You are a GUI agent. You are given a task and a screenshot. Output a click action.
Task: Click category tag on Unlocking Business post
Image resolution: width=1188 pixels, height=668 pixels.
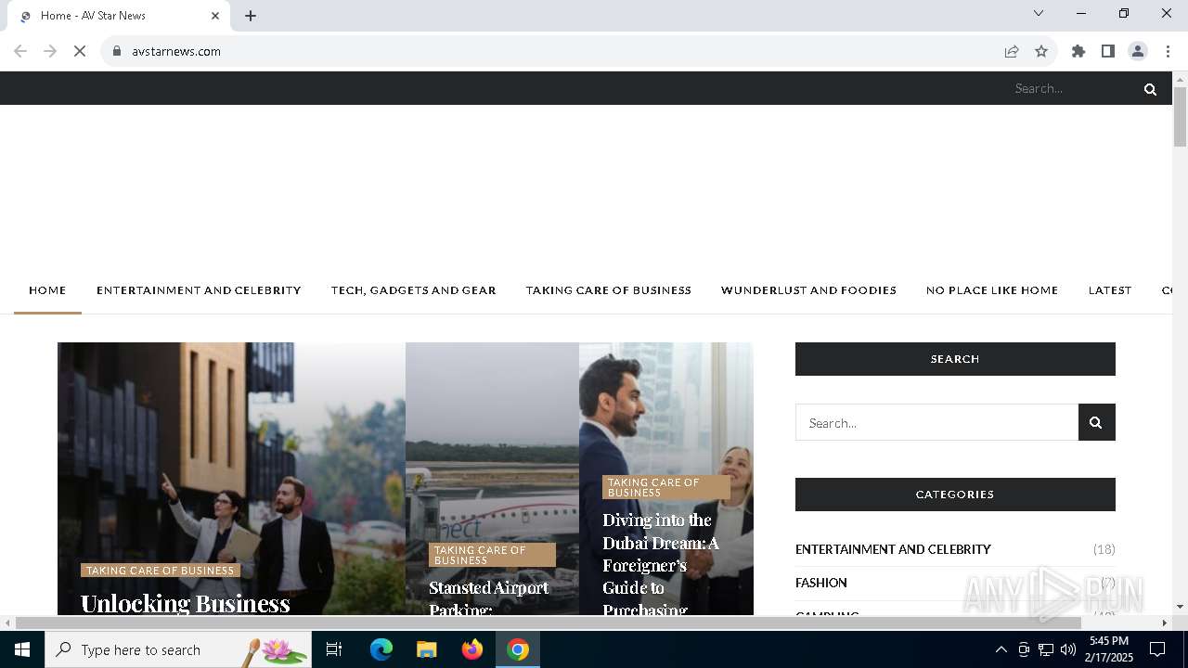pyautogui.click(x=160, y=571)
